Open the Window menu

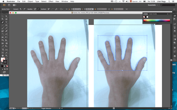[65, 1]
